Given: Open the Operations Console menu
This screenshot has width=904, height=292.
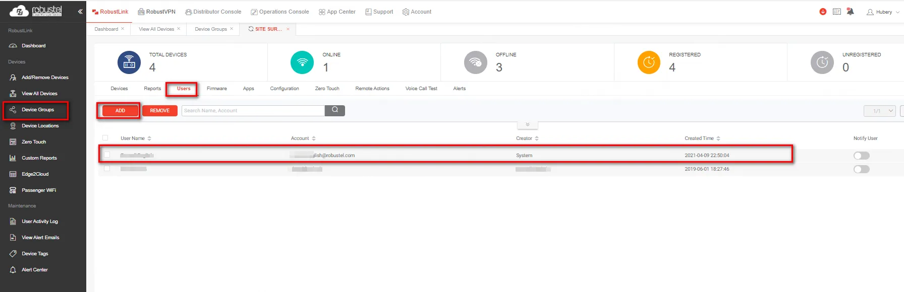Looking at the screenshot, I should click(x=280, y=12).
